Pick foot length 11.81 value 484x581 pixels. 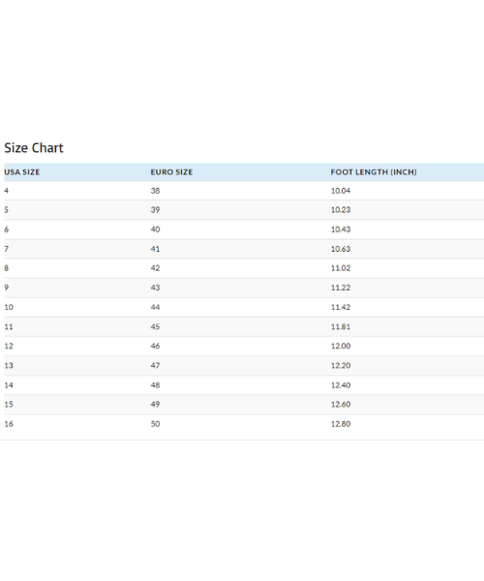341,327
